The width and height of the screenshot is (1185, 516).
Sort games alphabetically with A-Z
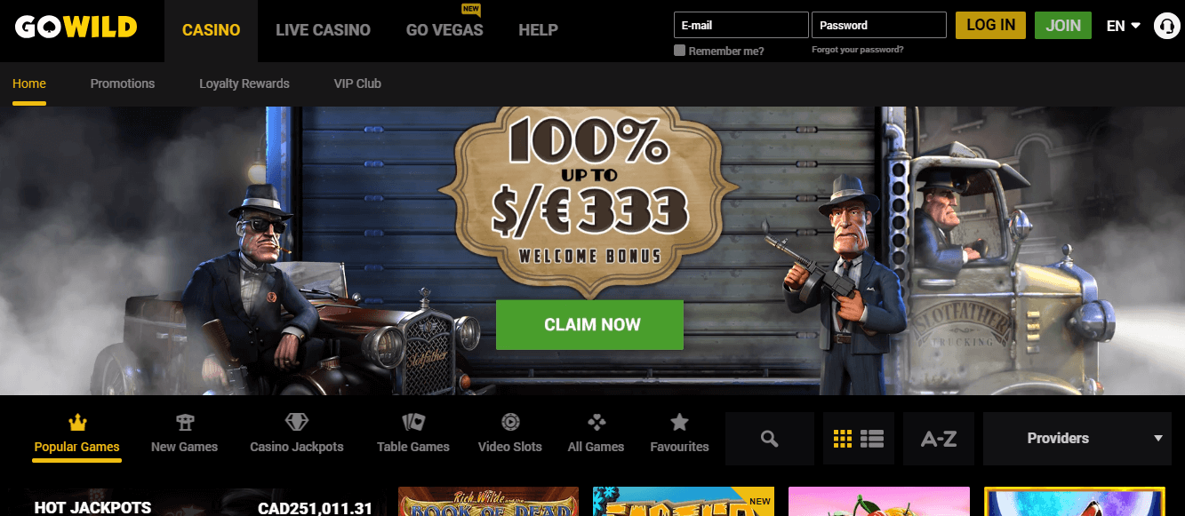click(x=939, y=439)
